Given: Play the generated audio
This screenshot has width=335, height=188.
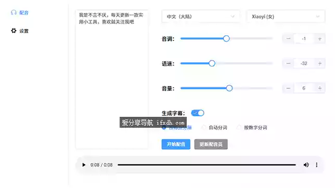Looking at the screenshot, I should (x=84, y=165).
